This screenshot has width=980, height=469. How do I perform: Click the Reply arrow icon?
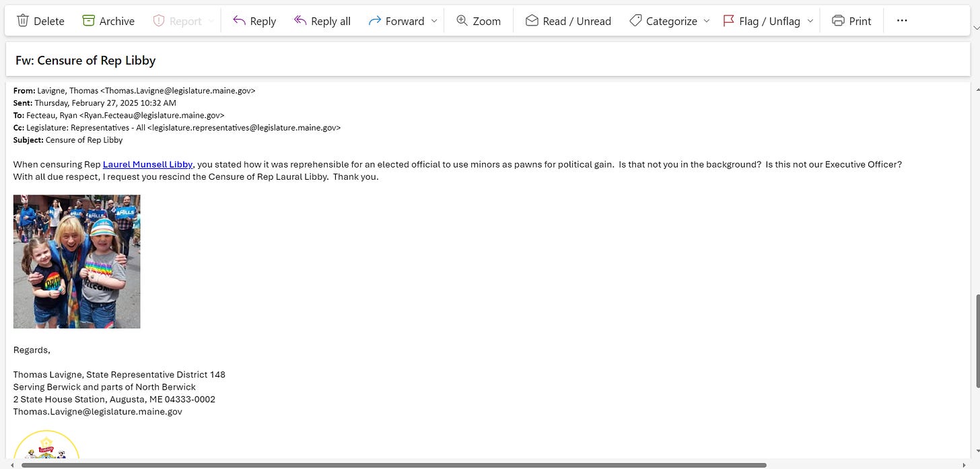[239, 21]
